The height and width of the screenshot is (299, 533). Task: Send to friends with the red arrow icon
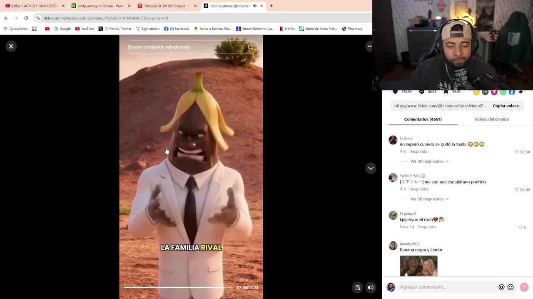(494, 92)
